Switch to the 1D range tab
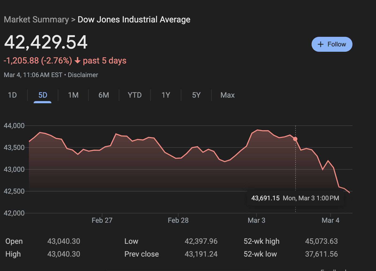The width and height of the screenshot is (376, 271). coord(12,95)
